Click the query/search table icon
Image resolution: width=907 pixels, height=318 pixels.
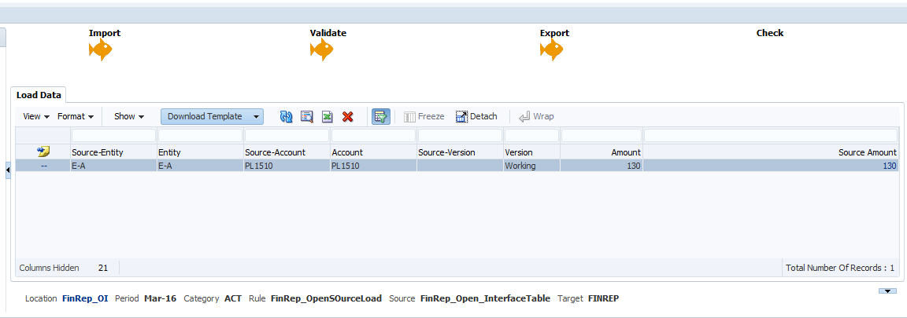(x=306, y=116)
